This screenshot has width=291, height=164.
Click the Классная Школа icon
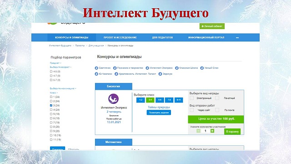[x=177, y=68]
